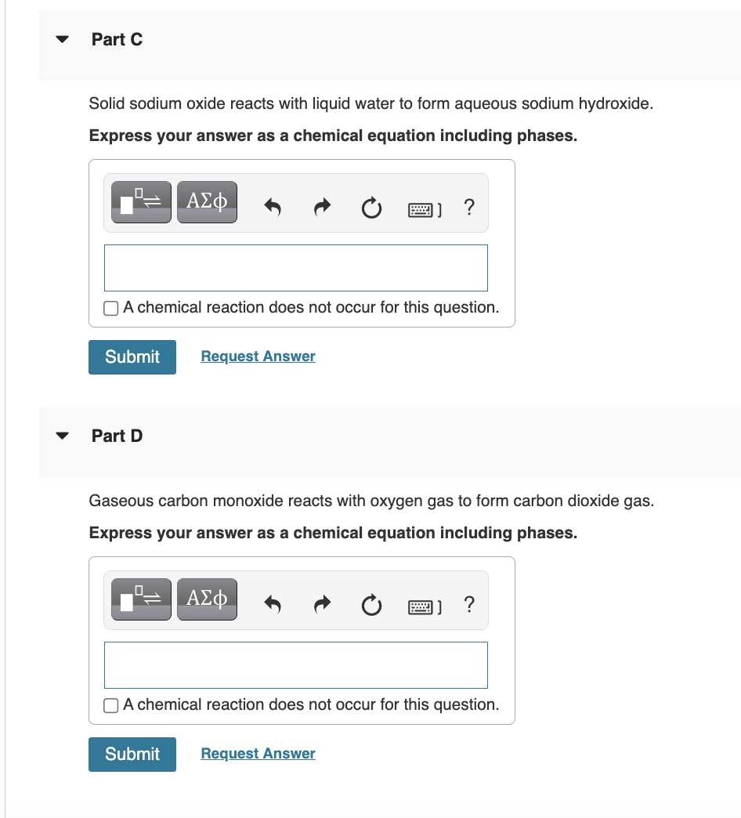Check 'A chemical reaction does not occur' in Part D
Screen dimensions: 741x818
(x=110, y=705)
